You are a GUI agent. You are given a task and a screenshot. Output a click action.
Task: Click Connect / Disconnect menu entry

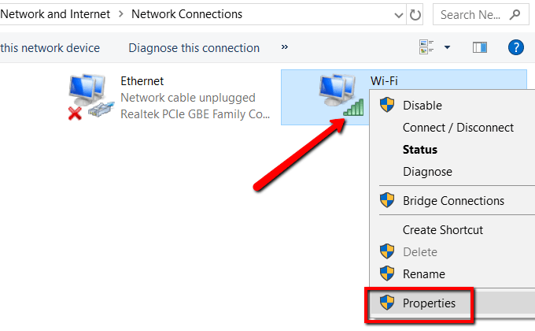coord(458,128)
